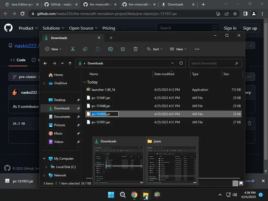Collapse the Today group
This screenshot has width=268, height=201.
[85, 82]
